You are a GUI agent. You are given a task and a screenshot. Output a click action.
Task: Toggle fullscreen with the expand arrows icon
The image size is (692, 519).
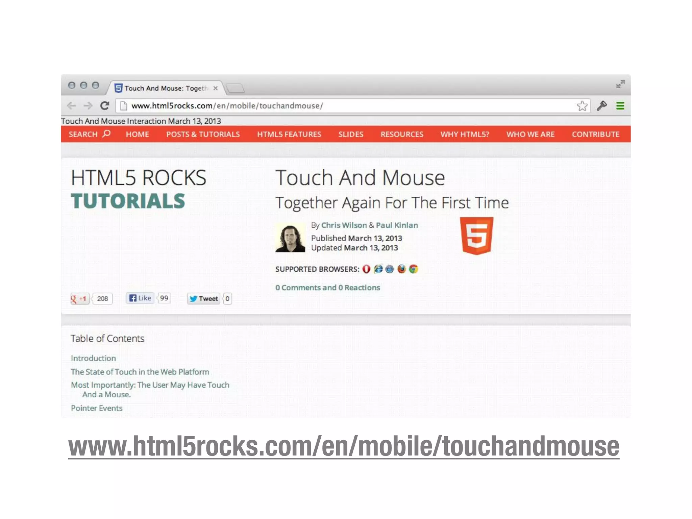point(620,84)
